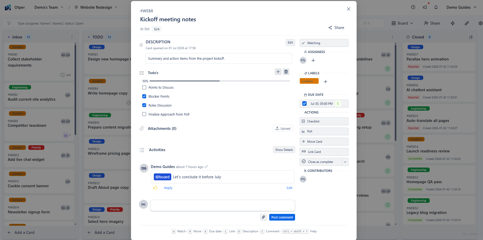Viewport: 483px width, 240px height.
Task: Add item to Todo's checklist with plus icon
Action: [x=278, y=72]
